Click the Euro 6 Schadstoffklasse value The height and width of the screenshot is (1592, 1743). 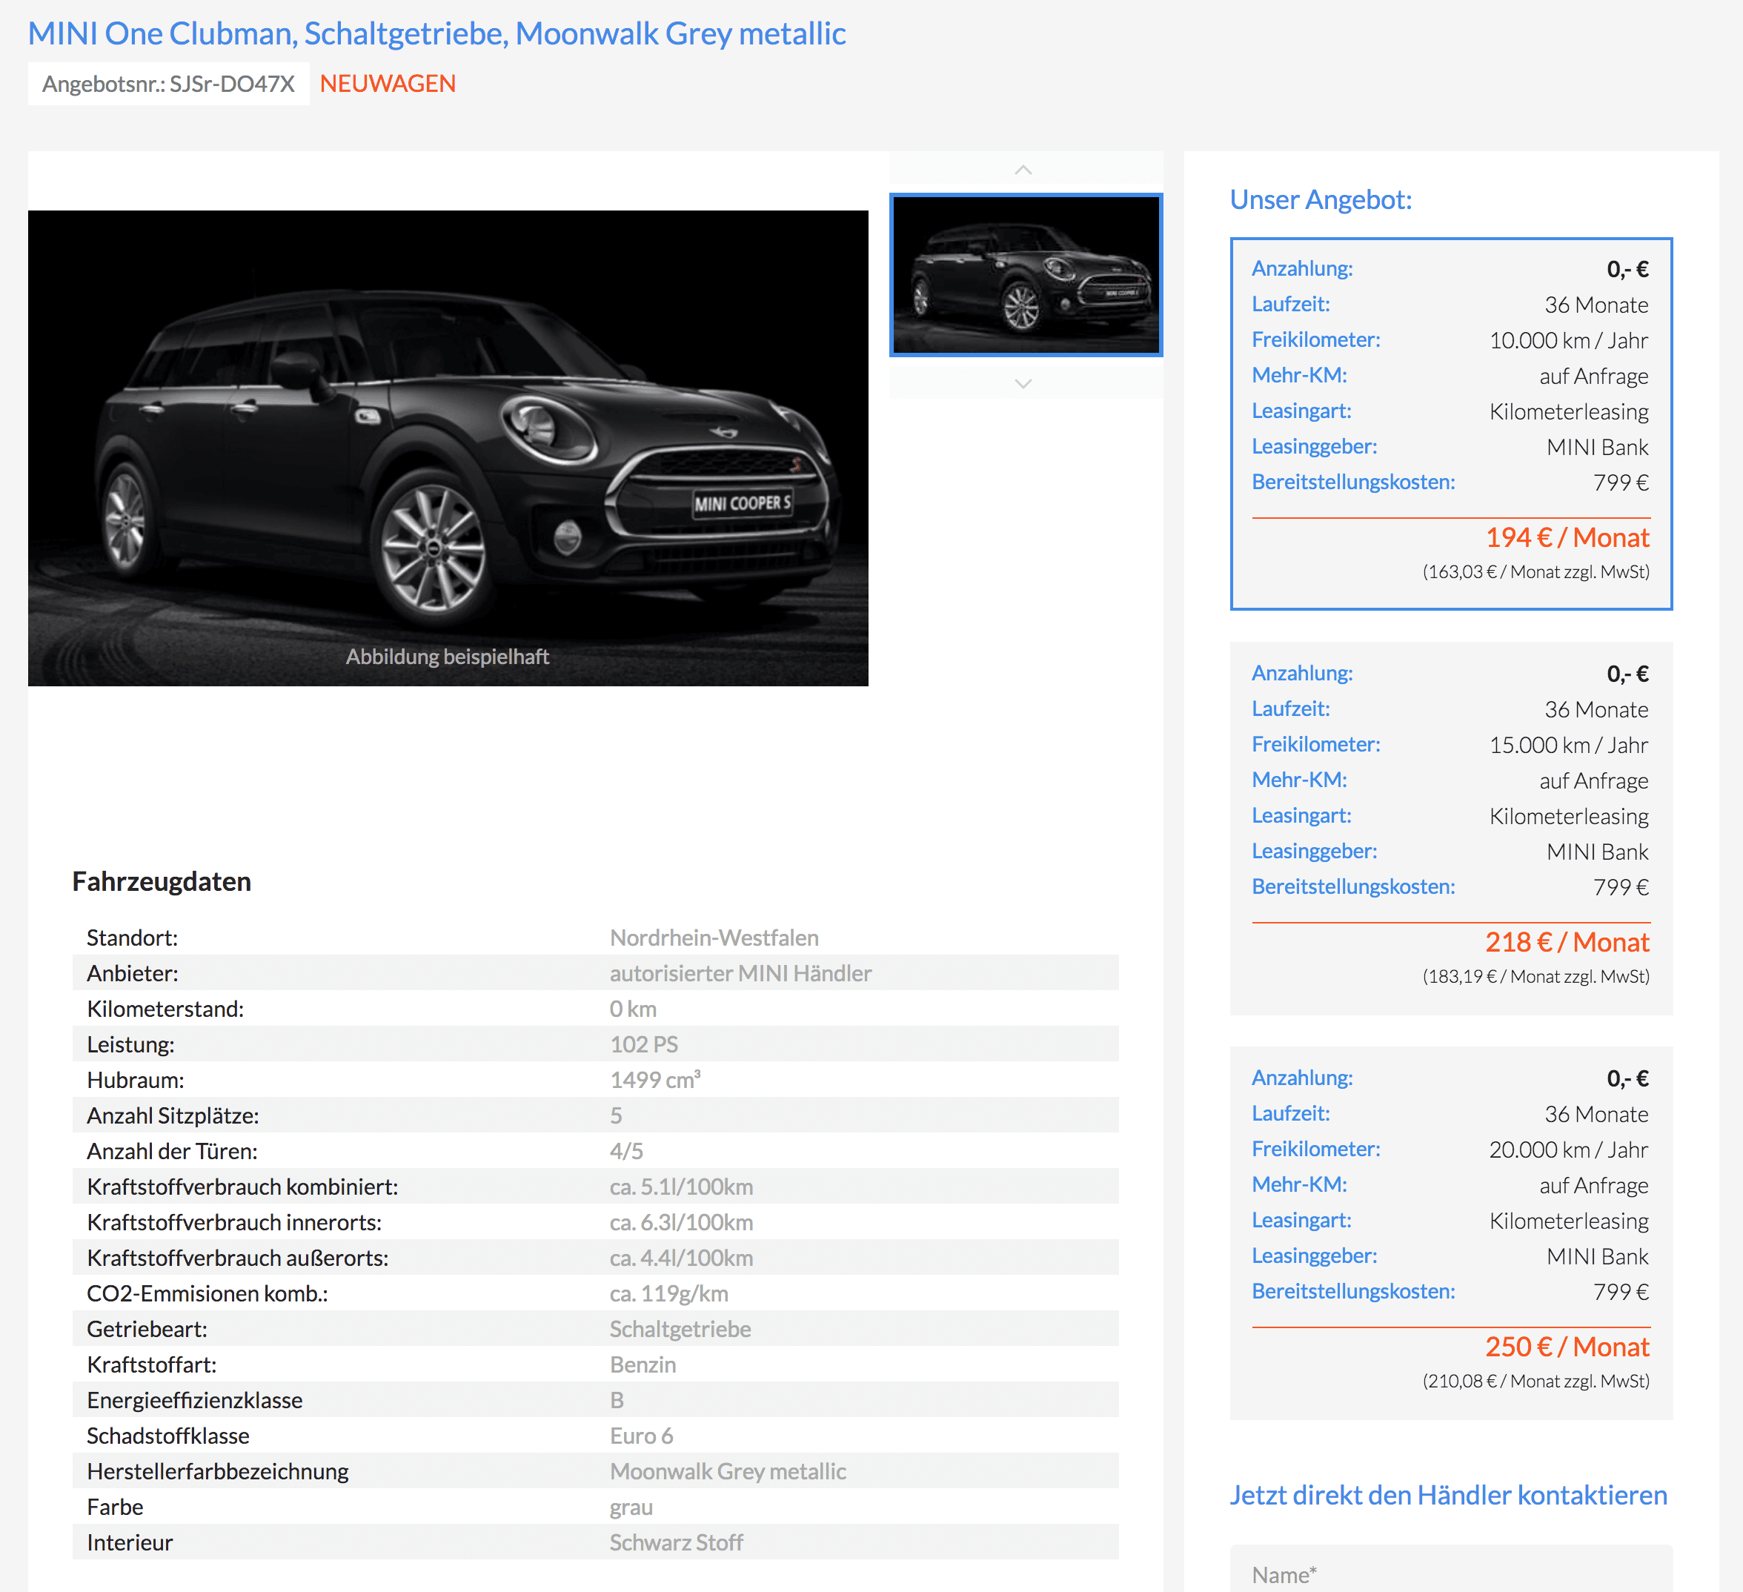click(642, 1436)
